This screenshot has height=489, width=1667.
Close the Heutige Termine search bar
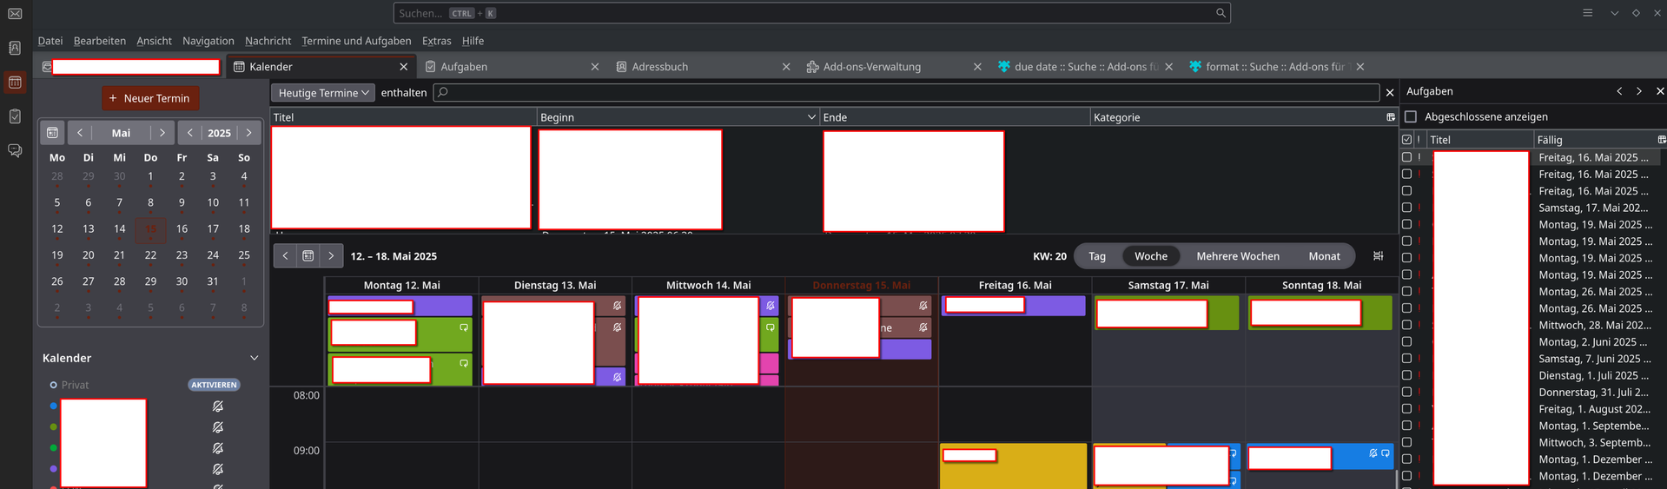pos(1389,93)
